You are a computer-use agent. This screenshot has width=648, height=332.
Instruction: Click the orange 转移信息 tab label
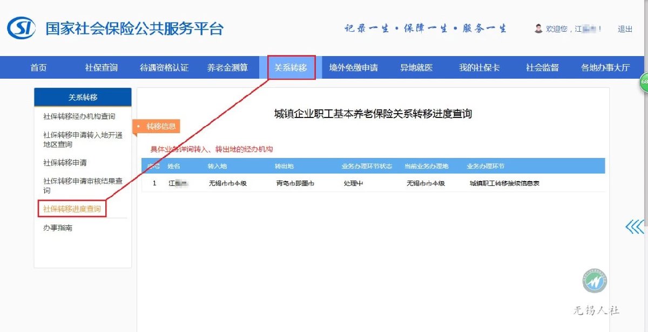[157, 127]
